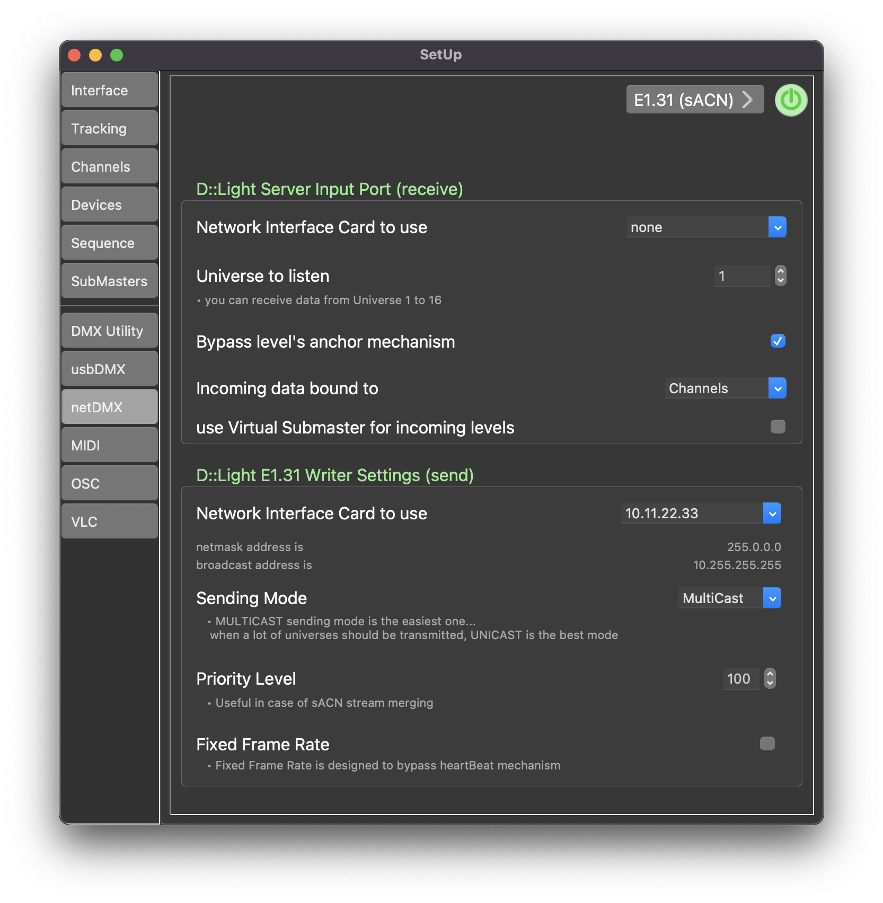Click the Priority Level value field

[x=740, y=679]
